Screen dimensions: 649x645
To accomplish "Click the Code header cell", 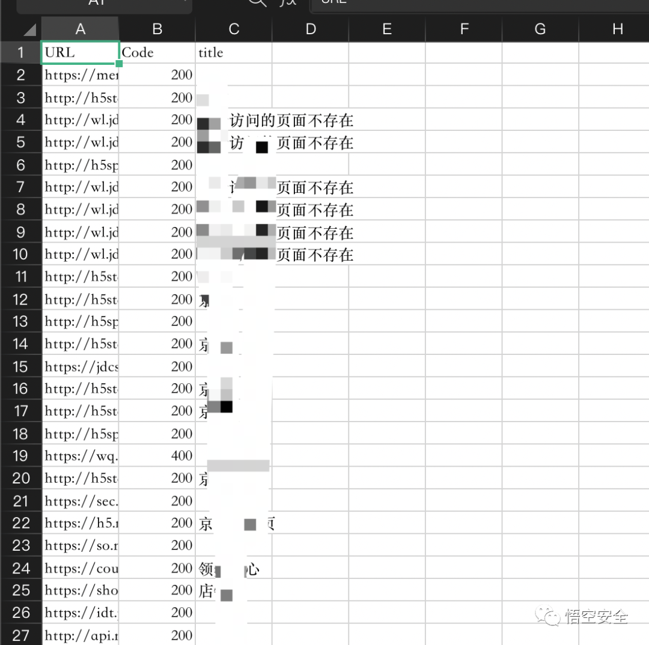I will [x=157, y=52].
